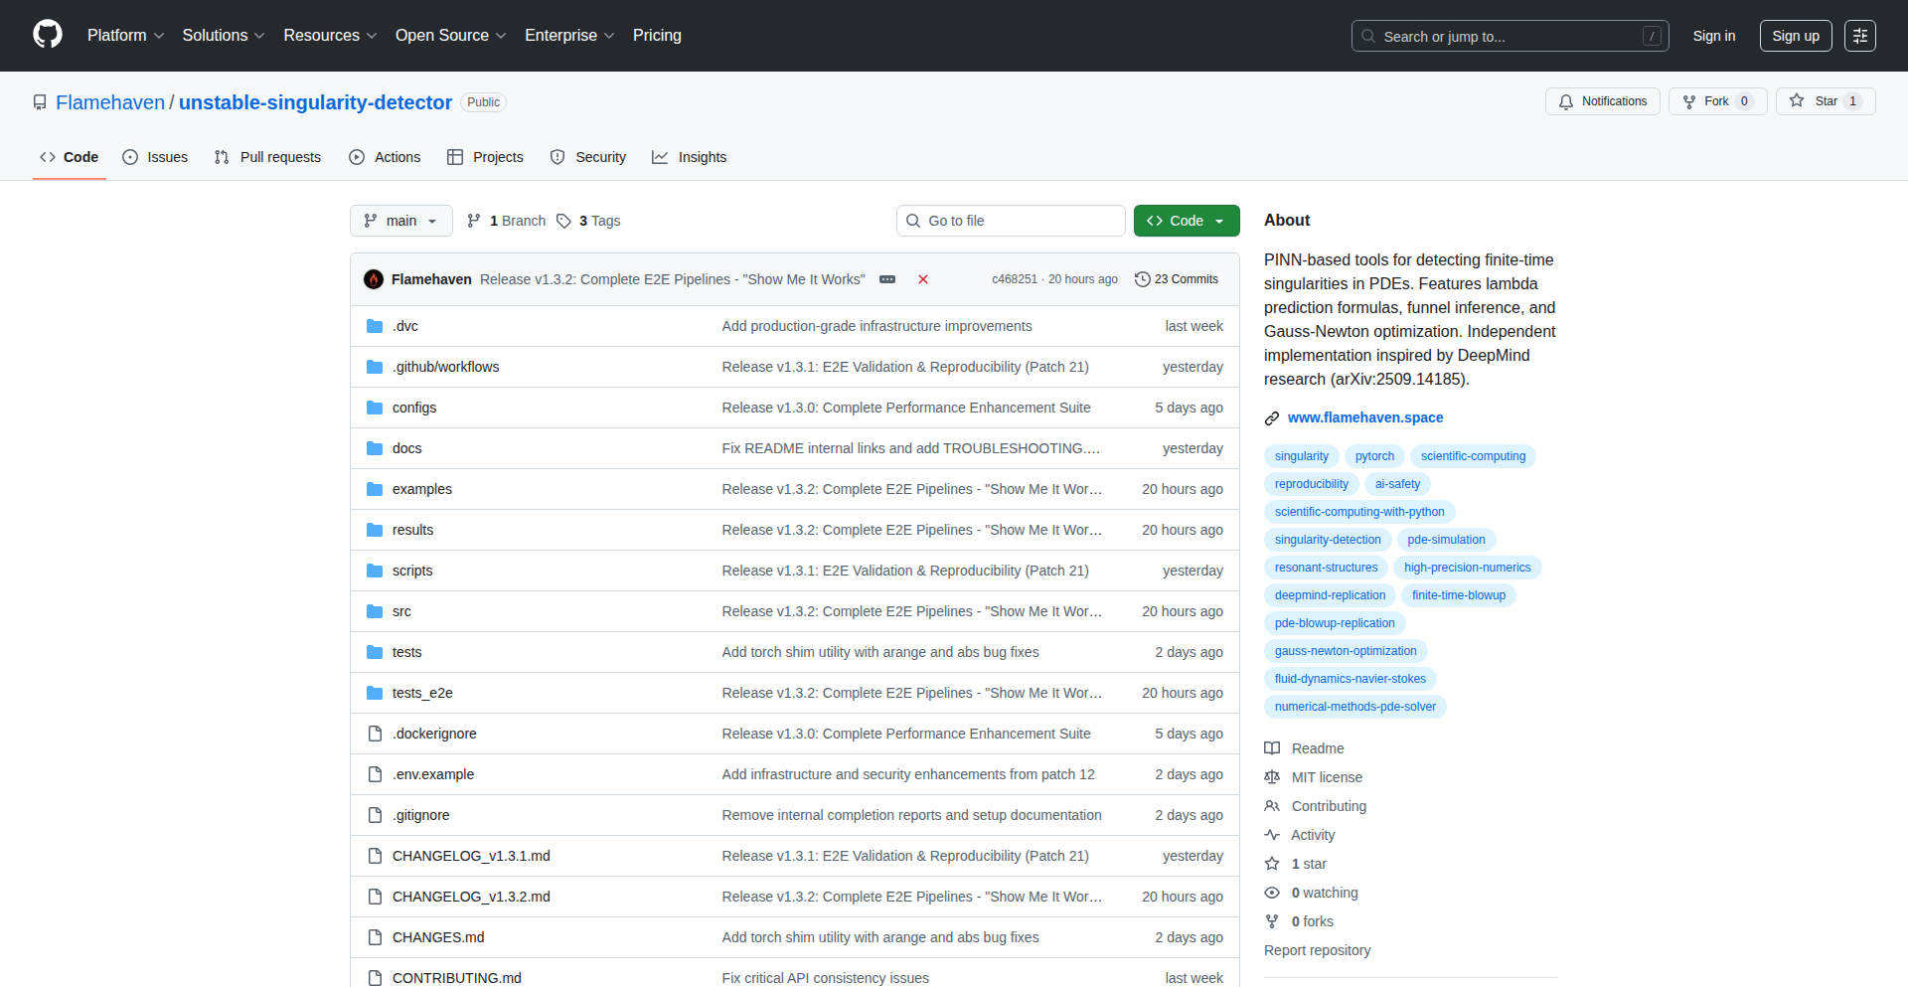This screenshot has width=1908, height=987.
Task: Open the Pull requests tab
Action: pyautogui.click(x=268, y=157)
